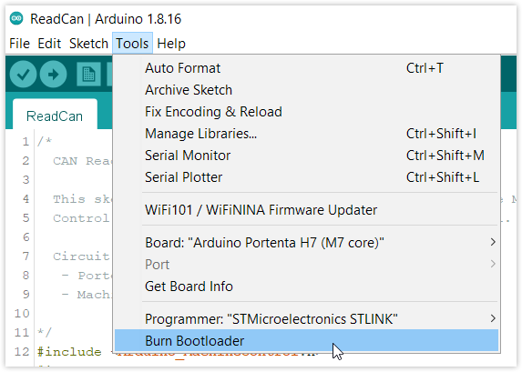
Task: Select the ReadCan sketch tab
Action: point(55,115)
